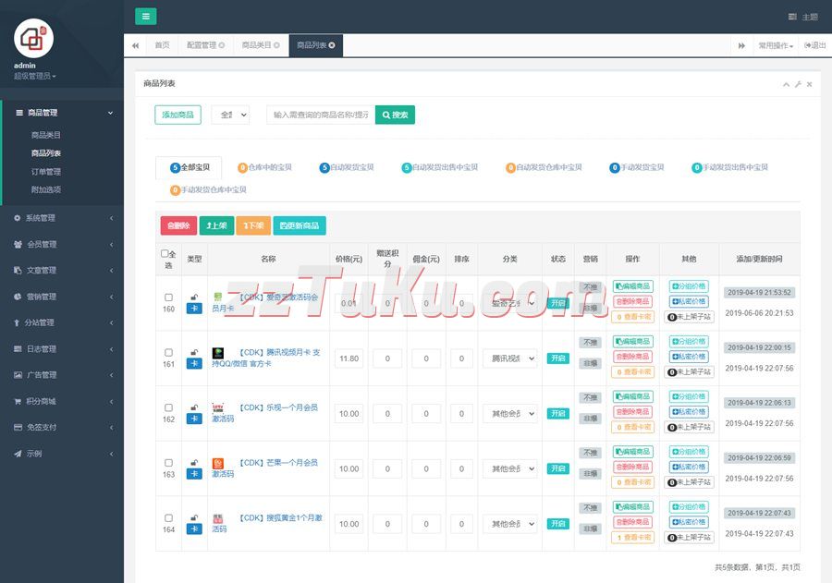Select the checkbox for product row 164
Viewport: 832px width, 583px height.
click(x=168, y=518)
